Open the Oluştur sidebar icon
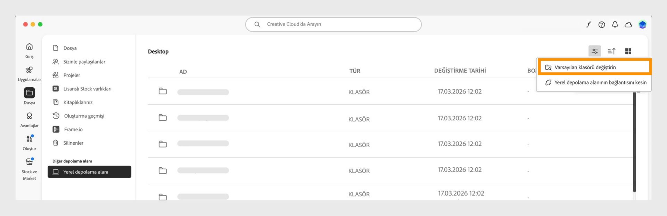 30,139
